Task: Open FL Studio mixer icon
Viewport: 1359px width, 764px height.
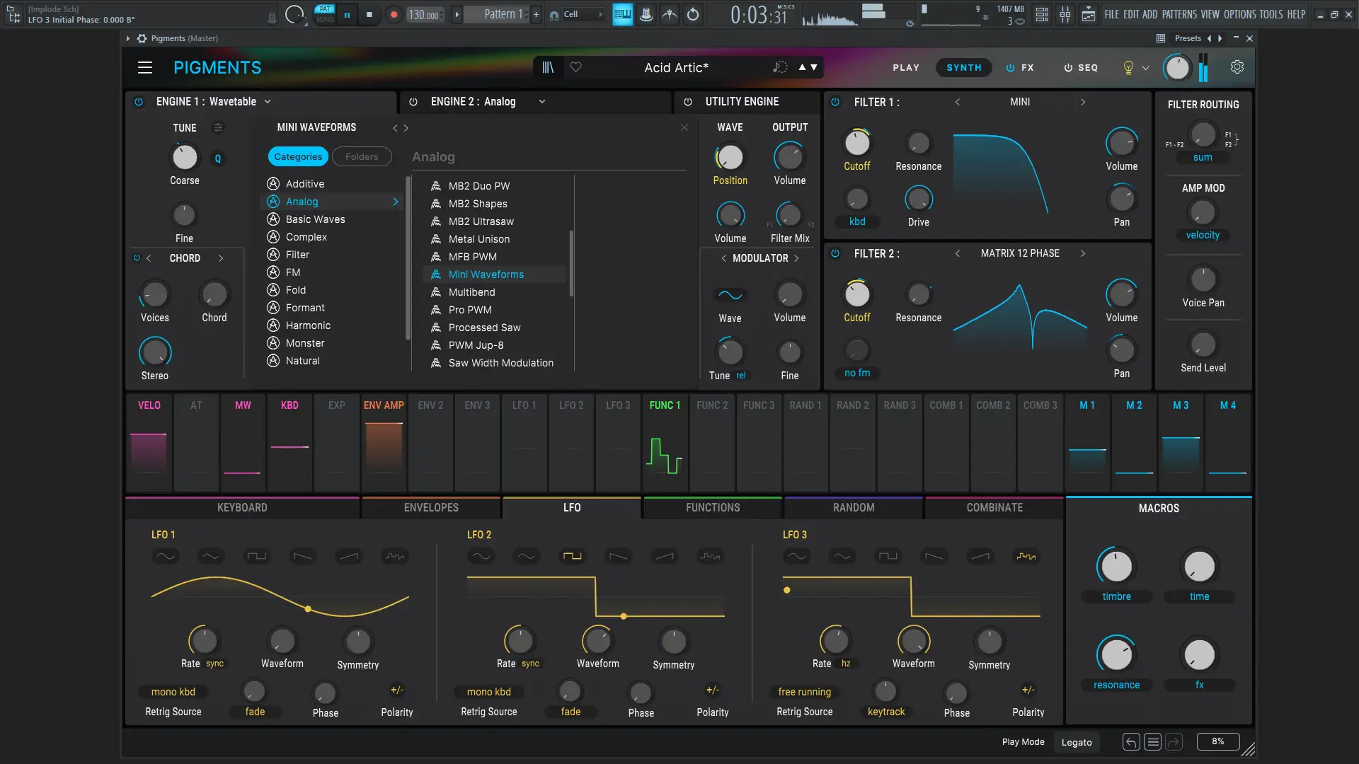Action: coord(1065,14)
